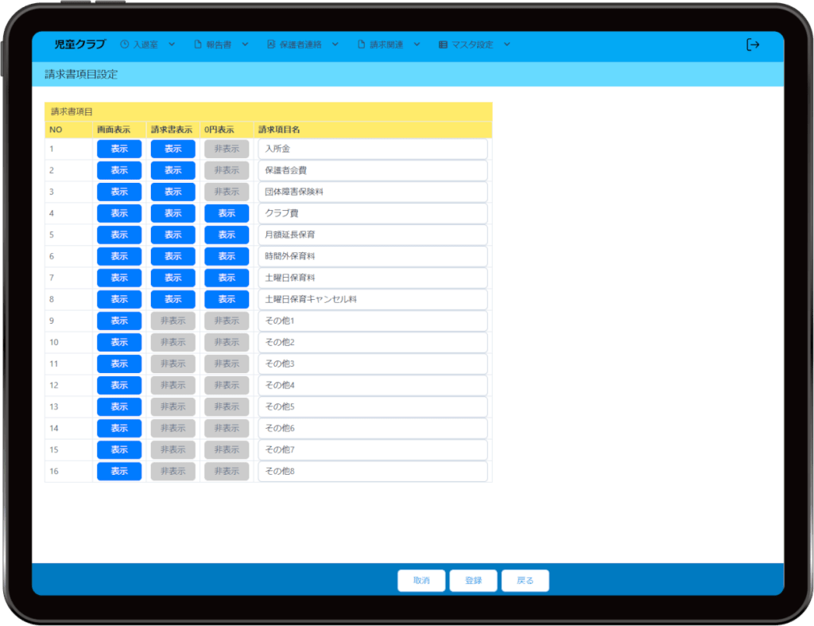814x626 pixels.
Task: Click the table icon beside マスタ設定
Action: [x=443, y=45]
